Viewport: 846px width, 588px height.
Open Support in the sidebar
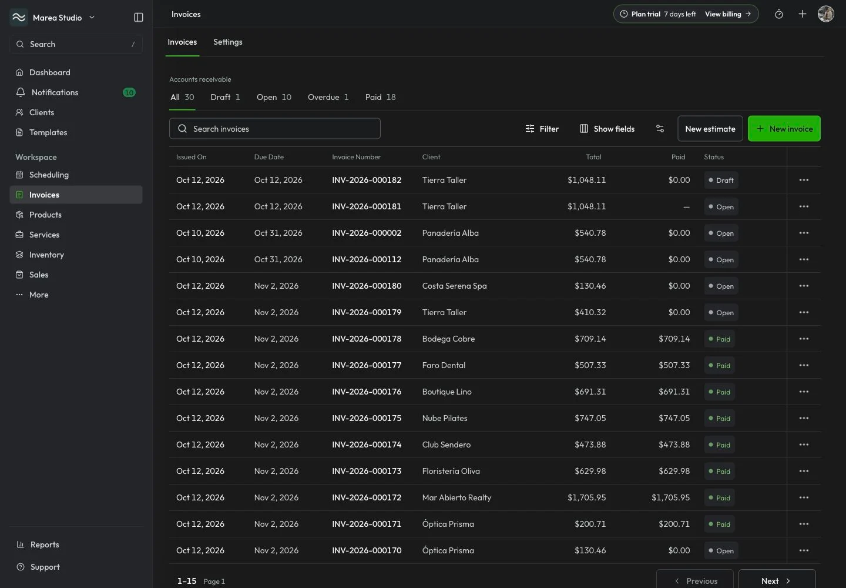76,567
